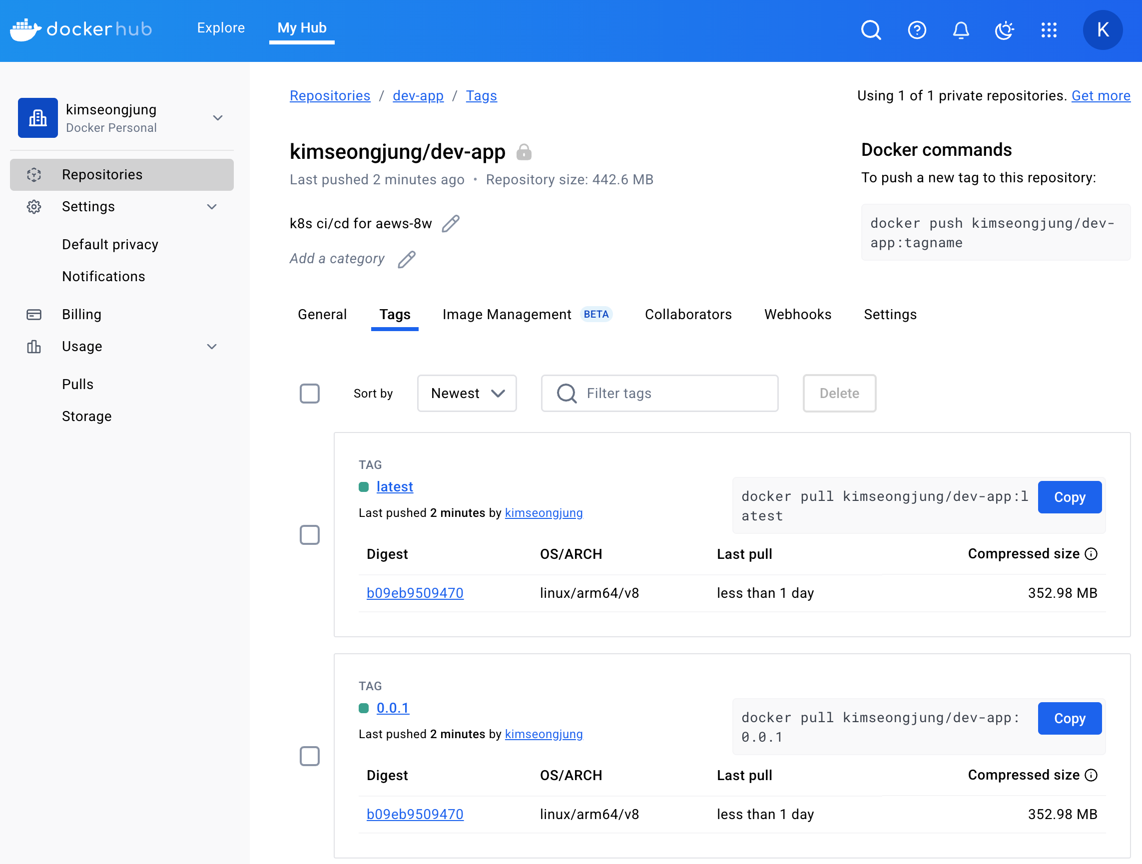Click the 0.0.1 tag Compressed size info icon
The image size is (1142, 864).
pyautogui.click(x=1091, y=775)
